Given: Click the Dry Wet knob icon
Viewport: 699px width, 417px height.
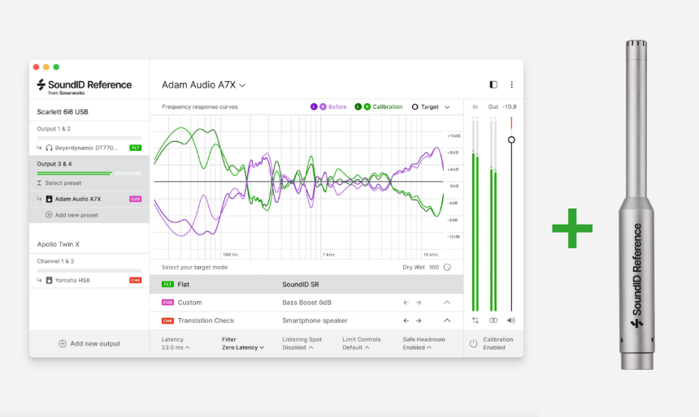Looking at the screenshot, I should point(447,268).
